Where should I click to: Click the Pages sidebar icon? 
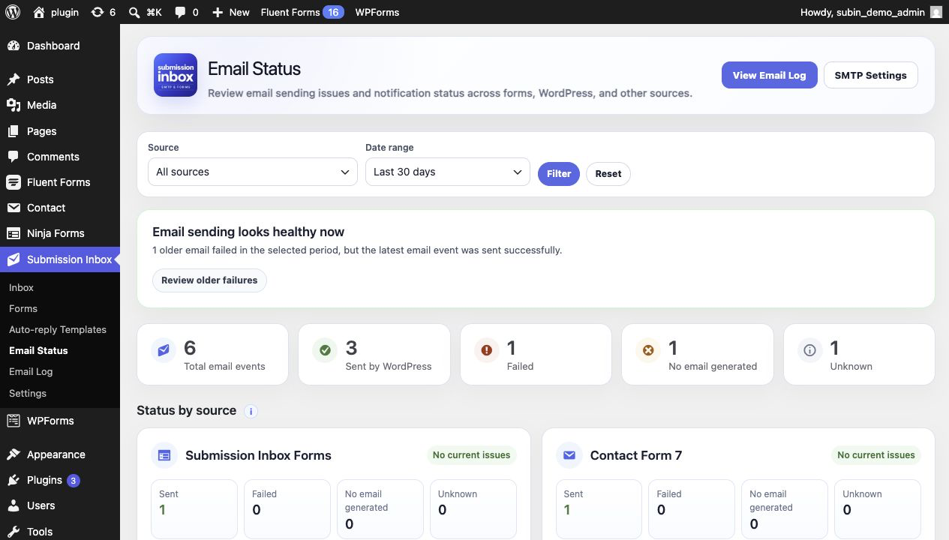pyautogui.click(x=14, y=131)
